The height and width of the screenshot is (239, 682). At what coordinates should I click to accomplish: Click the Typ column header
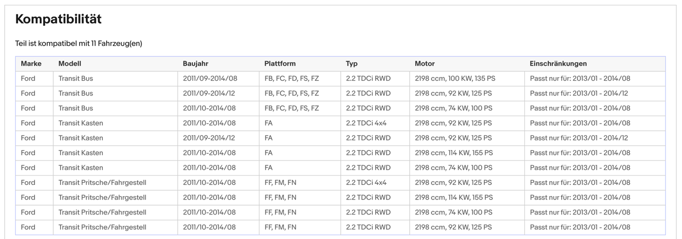click(352, 64)
